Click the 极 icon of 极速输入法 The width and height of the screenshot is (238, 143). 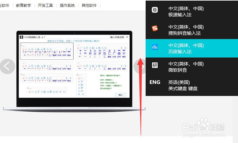[x=155, y=10]
